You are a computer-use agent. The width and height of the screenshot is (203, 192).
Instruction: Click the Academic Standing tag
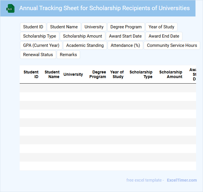(x=85, y=45)
